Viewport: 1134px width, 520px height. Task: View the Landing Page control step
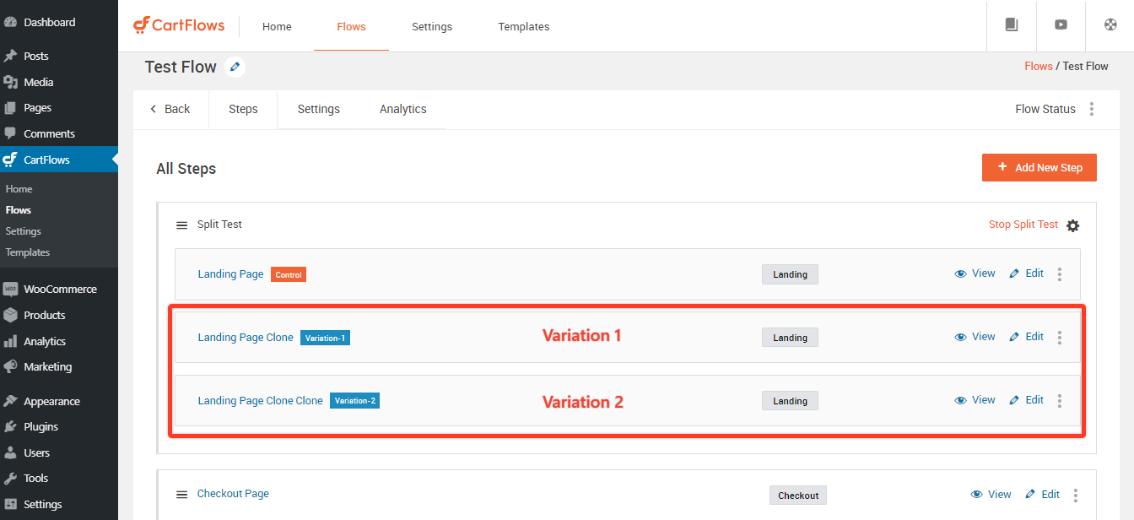[x=975, y=274]
